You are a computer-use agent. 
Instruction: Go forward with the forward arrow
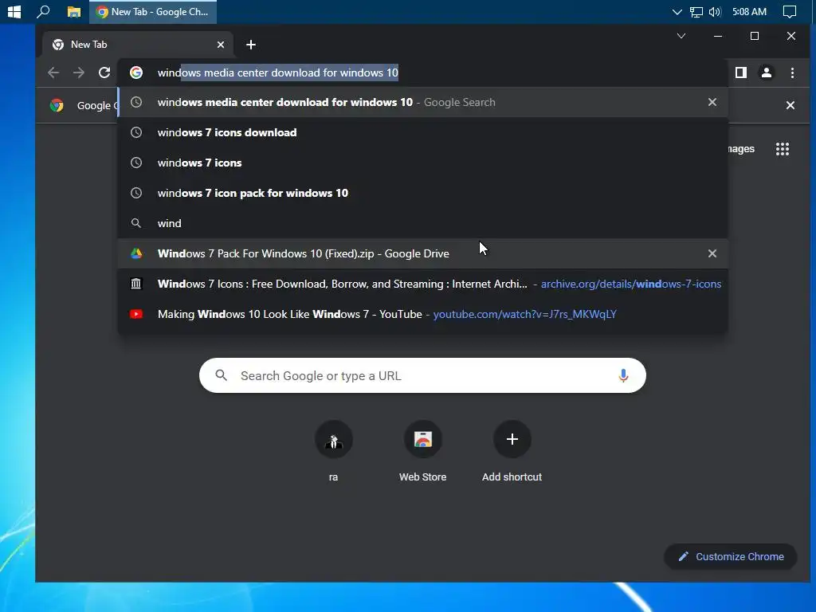pyautogui.click(x=79, y=73)
